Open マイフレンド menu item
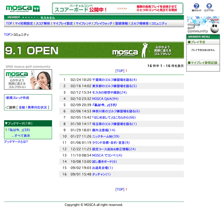Image resolution: width=223 pixels, height=216 pixels. pyautogui.click(x=83, y=23)
